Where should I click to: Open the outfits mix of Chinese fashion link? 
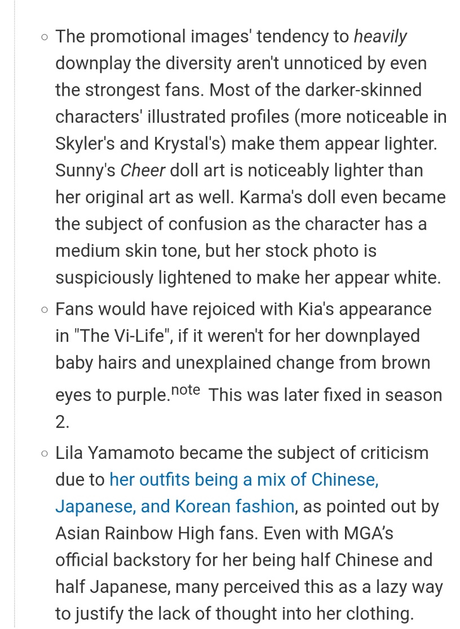coord(244,480)
